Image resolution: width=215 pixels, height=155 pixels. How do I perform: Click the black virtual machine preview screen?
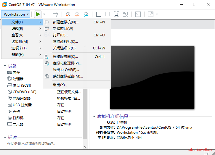click(152, 77)
